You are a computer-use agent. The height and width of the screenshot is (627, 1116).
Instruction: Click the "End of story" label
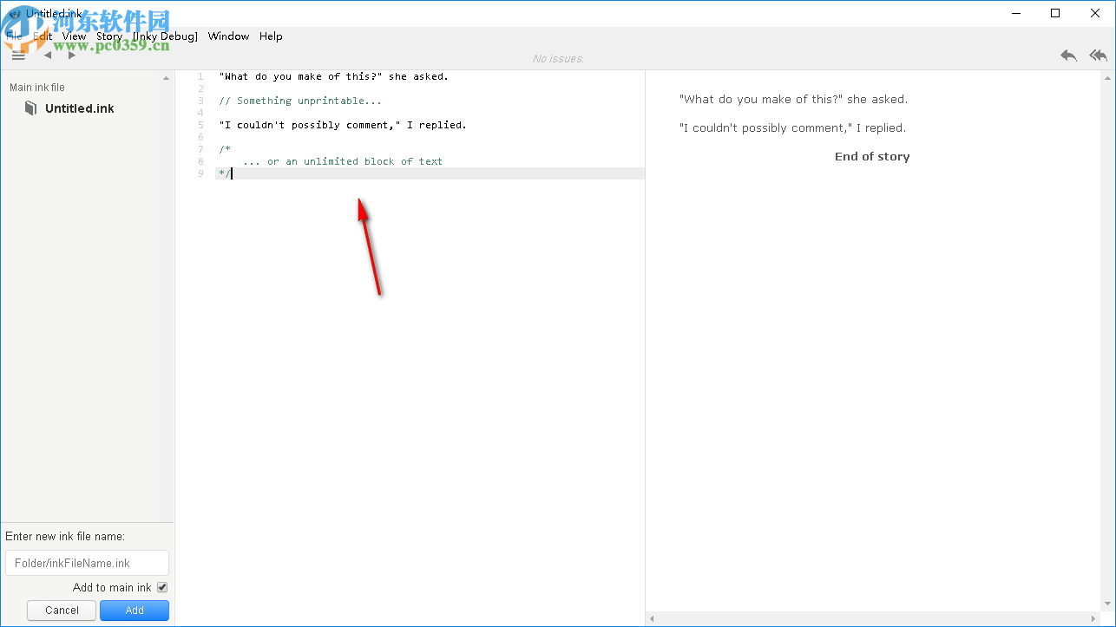(x=872, y=157)
